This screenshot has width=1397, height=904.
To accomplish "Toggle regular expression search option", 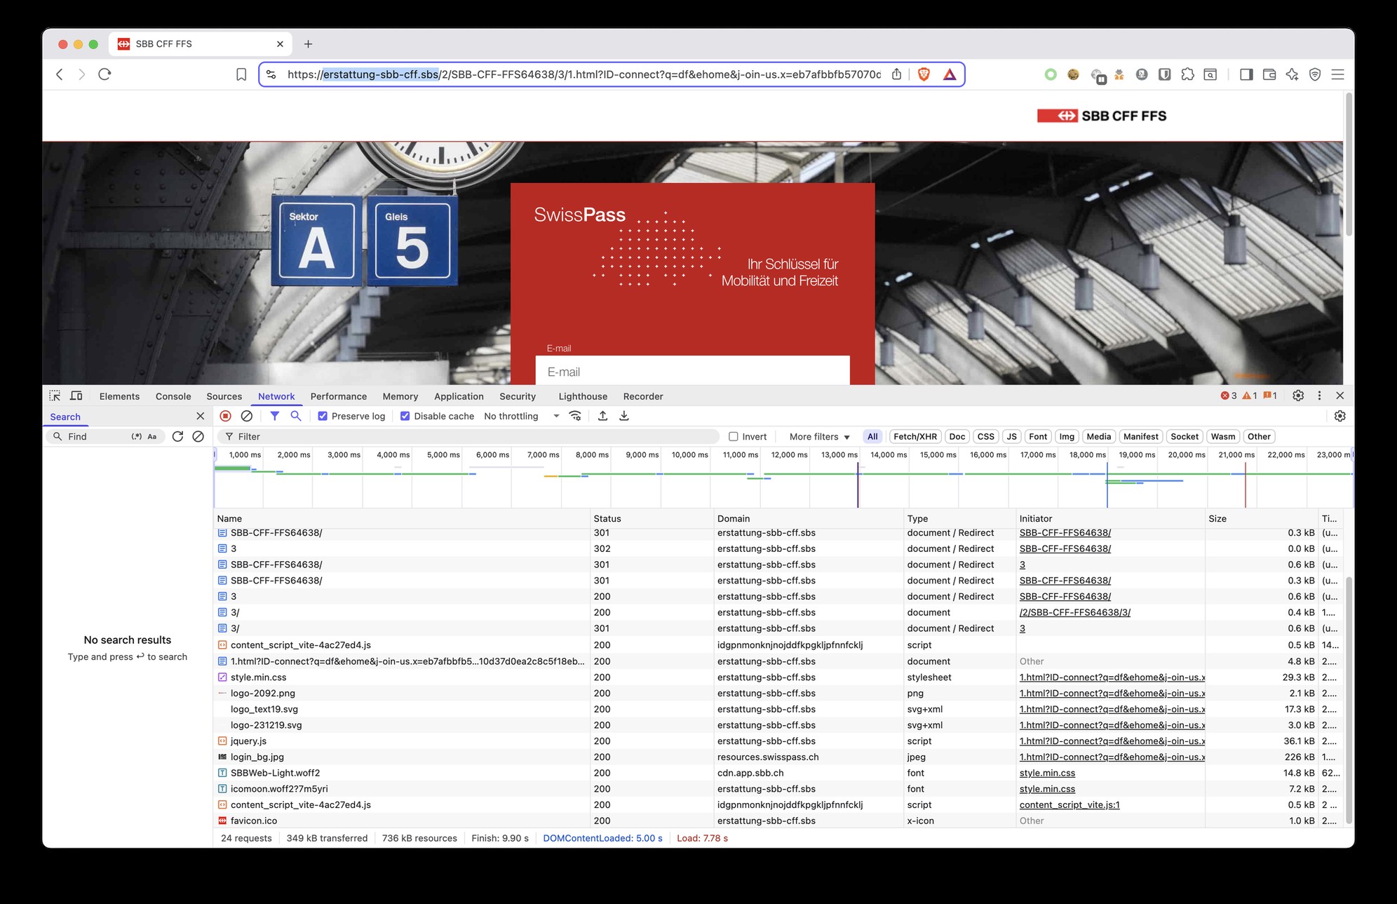I will tap(137, 436).
